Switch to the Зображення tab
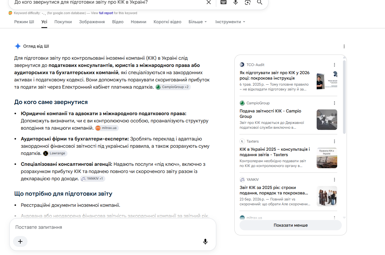 point(92,22)
